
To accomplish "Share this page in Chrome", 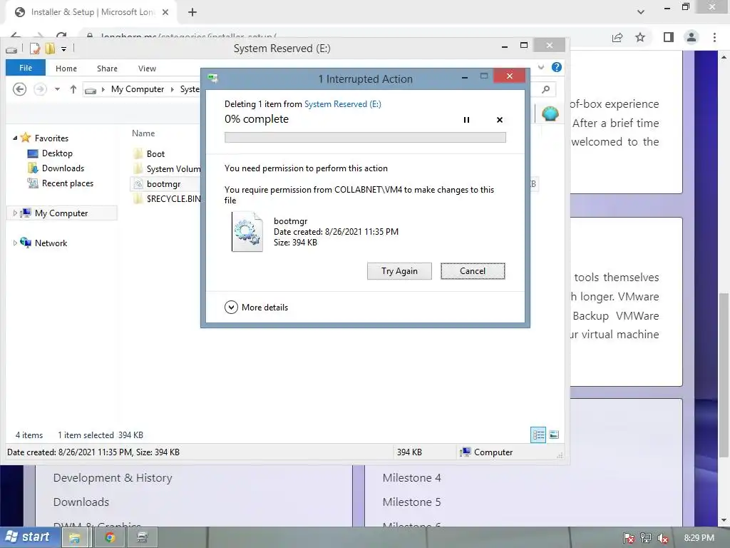I will [x=617, y=37].
